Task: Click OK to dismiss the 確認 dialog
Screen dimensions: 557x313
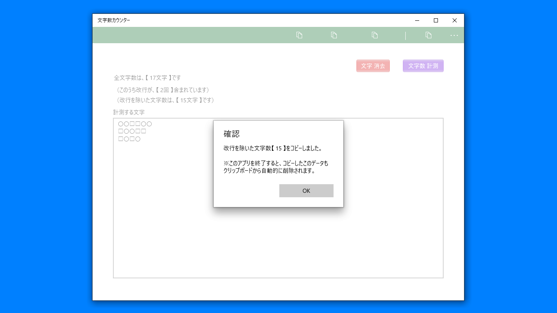Action: click(x=306, y=190)
